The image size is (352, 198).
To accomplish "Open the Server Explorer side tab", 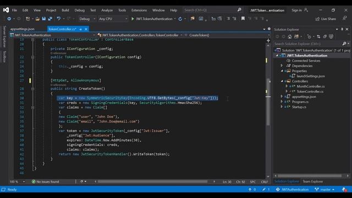I will (x=4, y=36).
